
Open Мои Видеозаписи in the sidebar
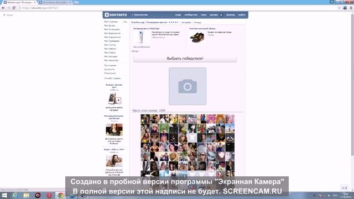(x=112, y=33)
